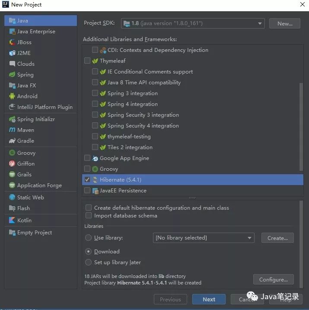
Task: Open the Project SDK dropdown
Action: pos(193,23)
